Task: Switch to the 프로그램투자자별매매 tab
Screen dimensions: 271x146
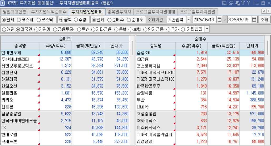Action: 156,12
